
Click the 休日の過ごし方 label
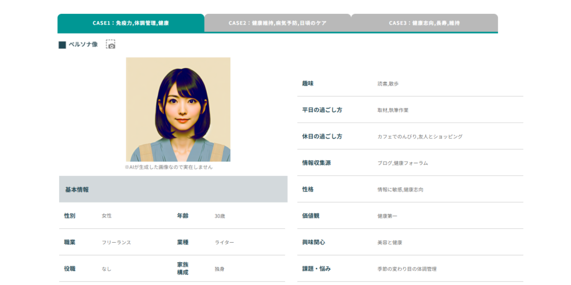(322, 136)
